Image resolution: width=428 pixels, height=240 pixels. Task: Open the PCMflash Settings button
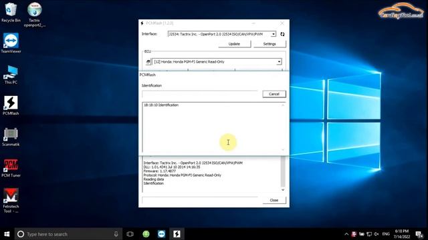270,44
